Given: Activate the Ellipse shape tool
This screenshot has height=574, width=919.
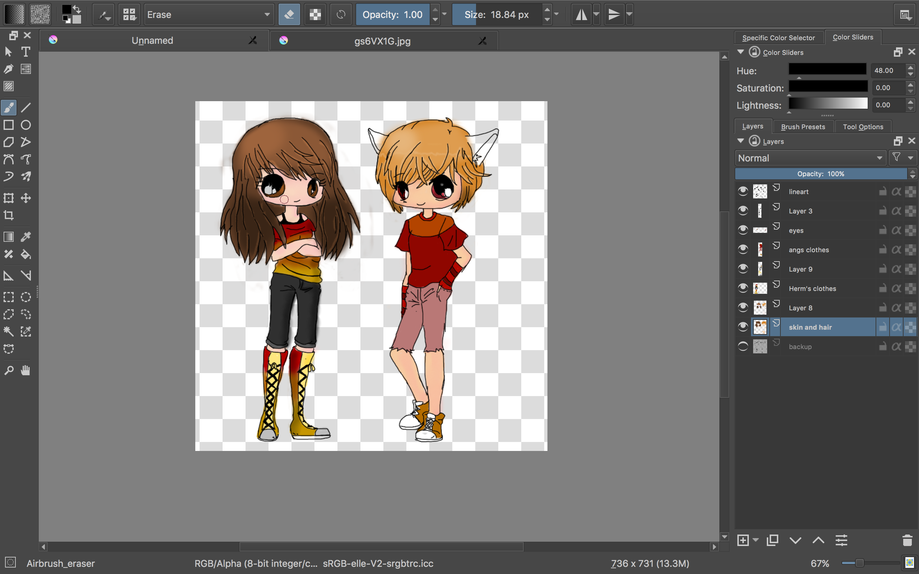Looking at the screenshot, I should [25, 125].
